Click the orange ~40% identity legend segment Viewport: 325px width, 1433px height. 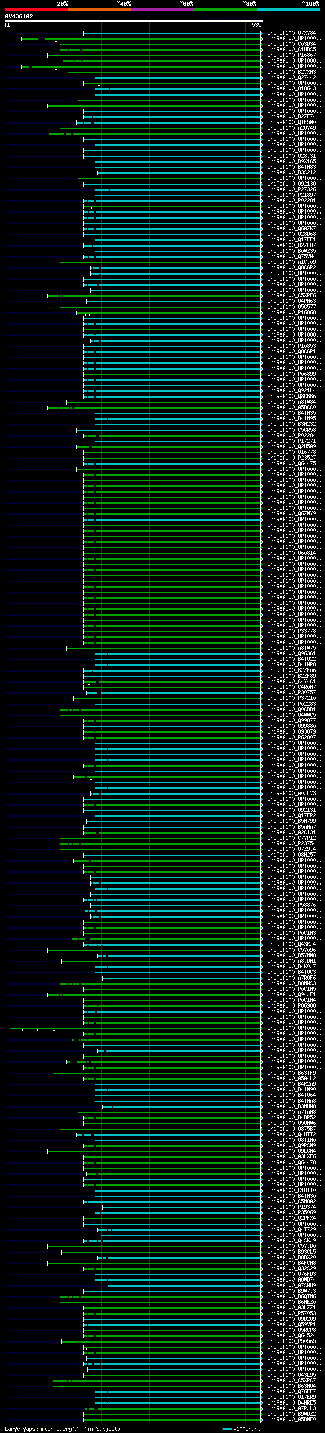(x=100, y=9)
